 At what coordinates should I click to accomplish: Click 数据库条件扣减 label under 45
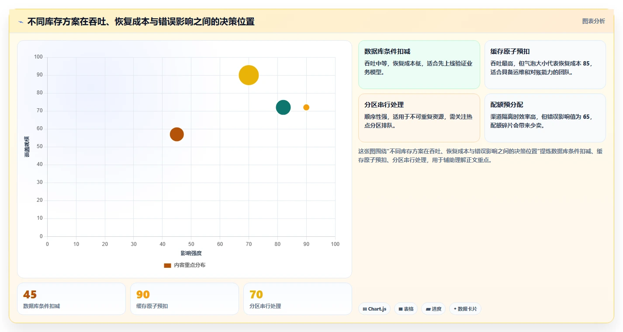[42, 306]
